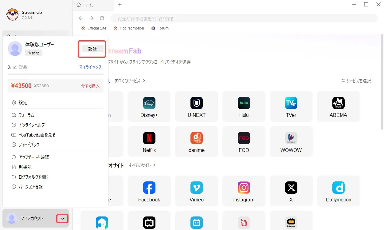Click the 0/ 63 製品 count text

click(18, 67)
